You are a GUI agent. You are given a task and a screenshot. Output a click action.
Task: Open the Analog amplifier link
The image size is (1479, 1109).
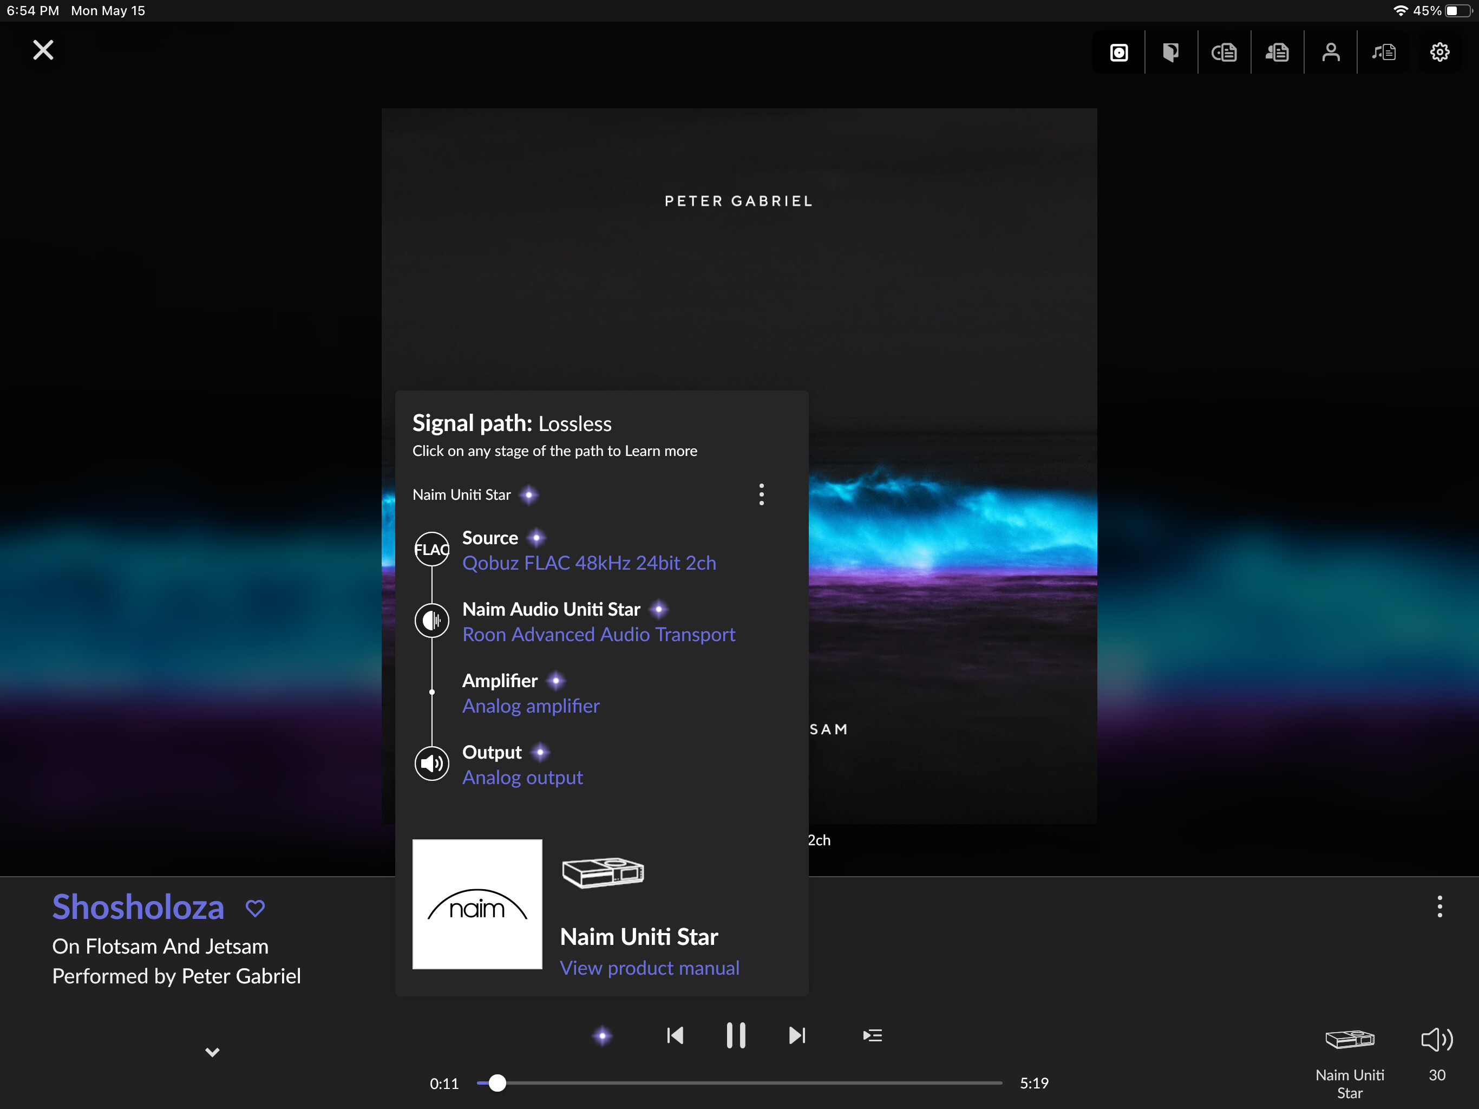point(531,706)
